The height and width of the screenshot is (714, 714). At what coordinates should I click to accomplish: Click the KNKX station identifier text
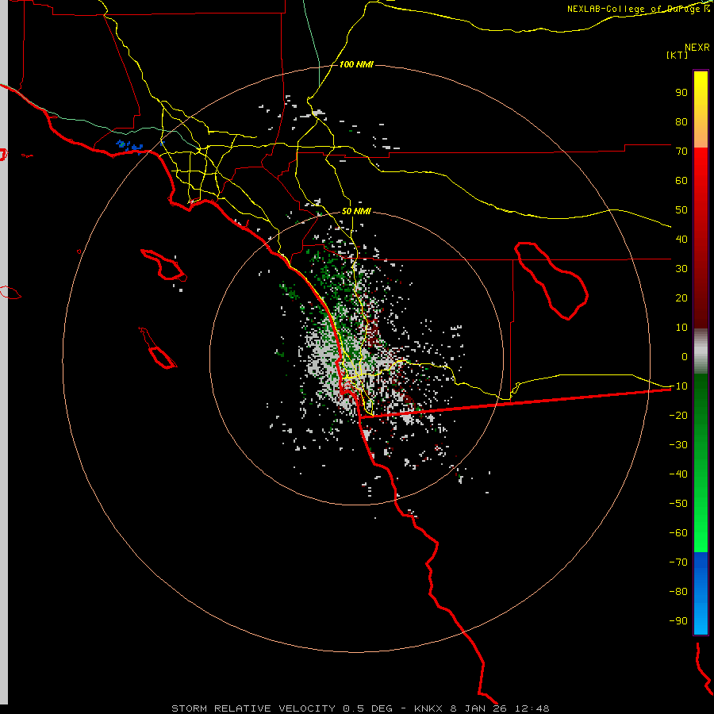click(430, 708)
